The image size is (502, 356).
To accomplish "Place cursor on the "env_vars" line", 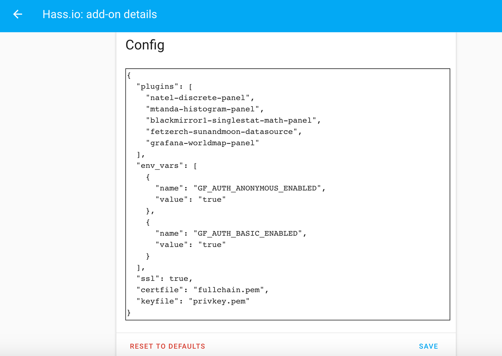I will click(166, 165).
